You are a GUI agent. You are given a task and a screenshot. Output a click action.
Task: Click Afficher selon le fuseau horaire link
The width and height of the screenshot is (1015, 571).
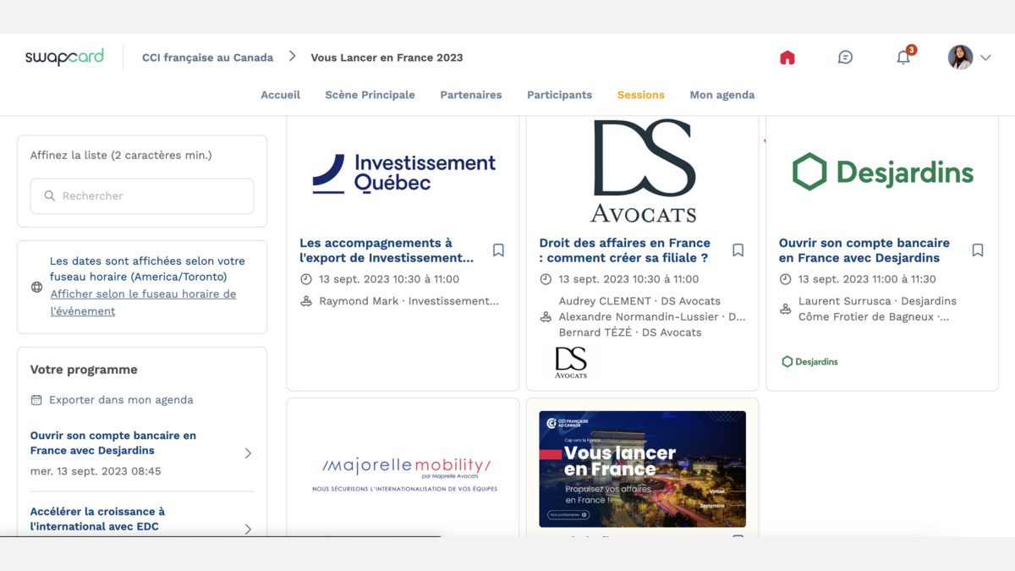click(143, 302)
